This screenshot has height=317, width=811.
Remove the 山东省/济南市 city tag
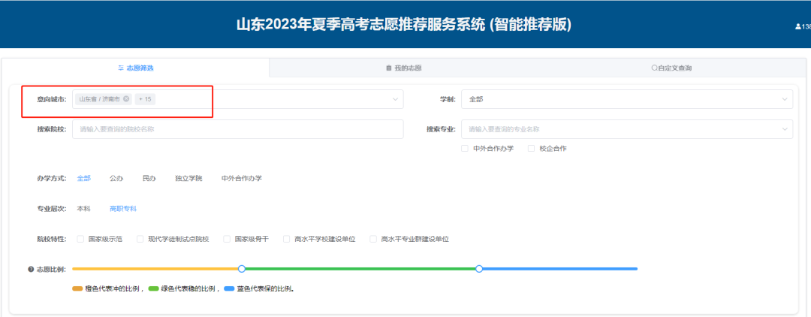[x=126, y=99]
